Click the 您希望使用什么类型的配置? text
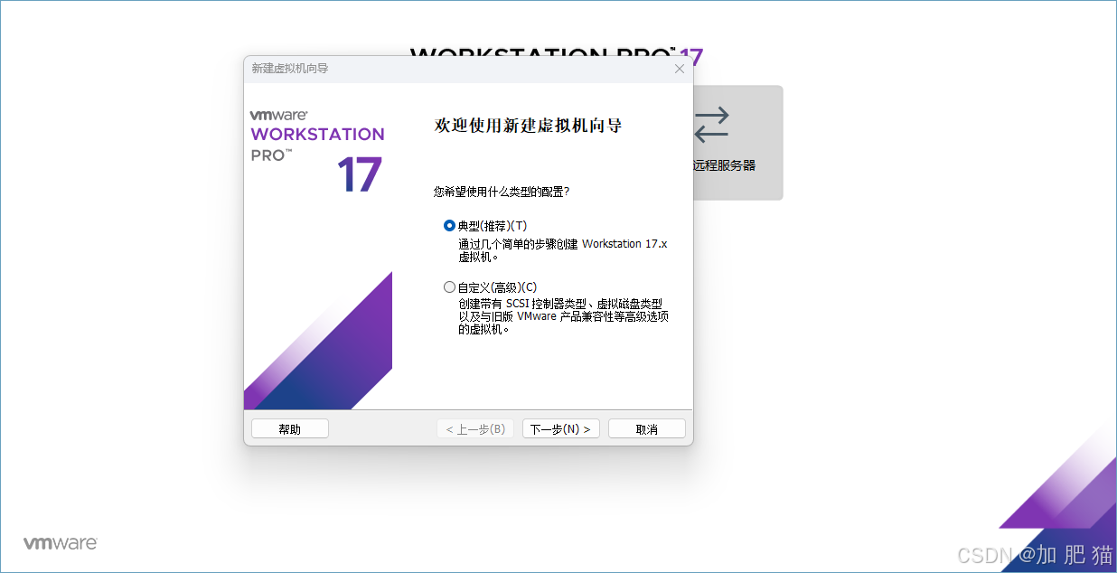1117x573 pixels. coord(502,192)
